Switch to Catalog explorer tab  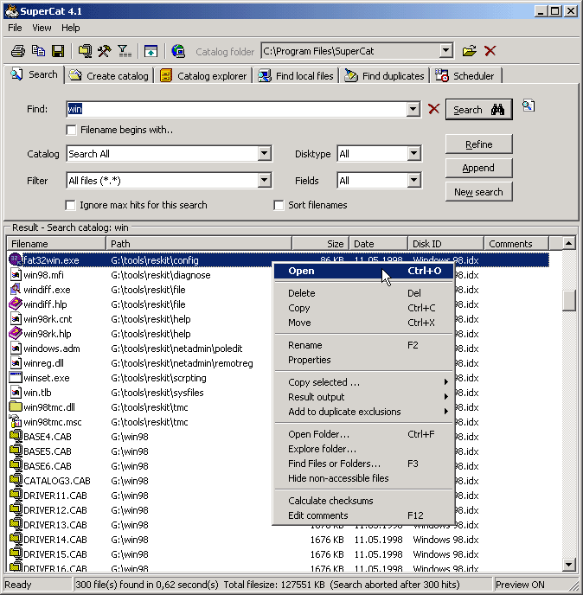click(x=203, y=75)
